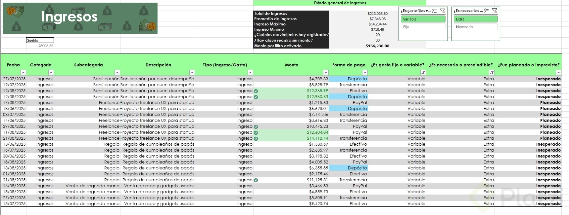Select the $7,141.86 amount cell
Screen dimensions: 569x215
point(291,115)
